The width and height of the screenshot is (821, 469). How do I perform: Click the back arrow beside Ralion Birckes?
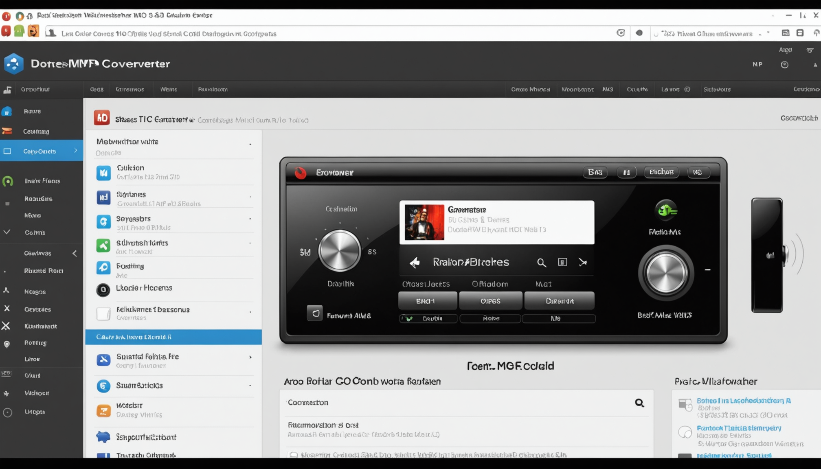point(415,263)
